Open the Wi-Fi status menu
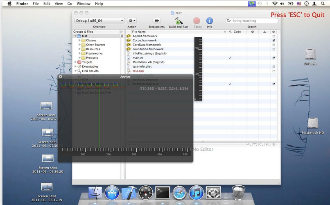This screenshot has width=330, height=205. click(275, 4)
